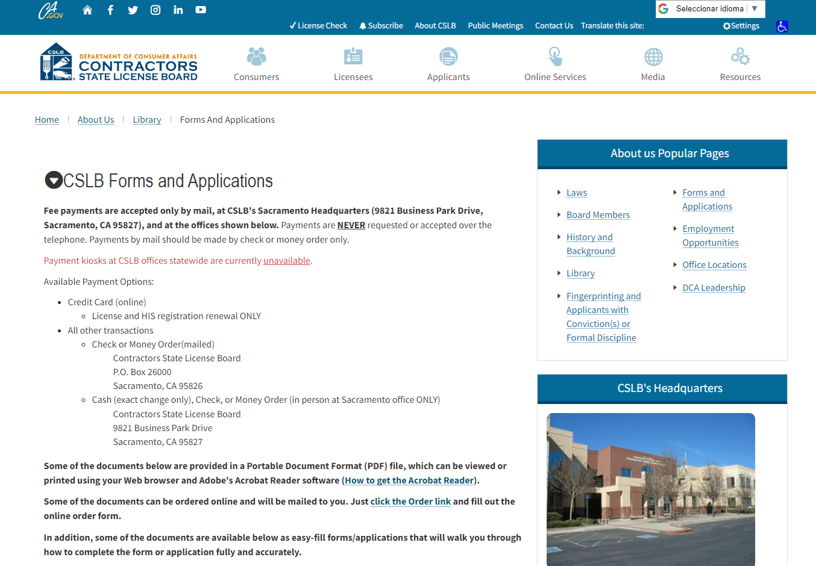Click the '9821 Business Park Drive' address line
The width and height of the screenshot is (816, 566).
pyautogui.click(x=163, y=428)
